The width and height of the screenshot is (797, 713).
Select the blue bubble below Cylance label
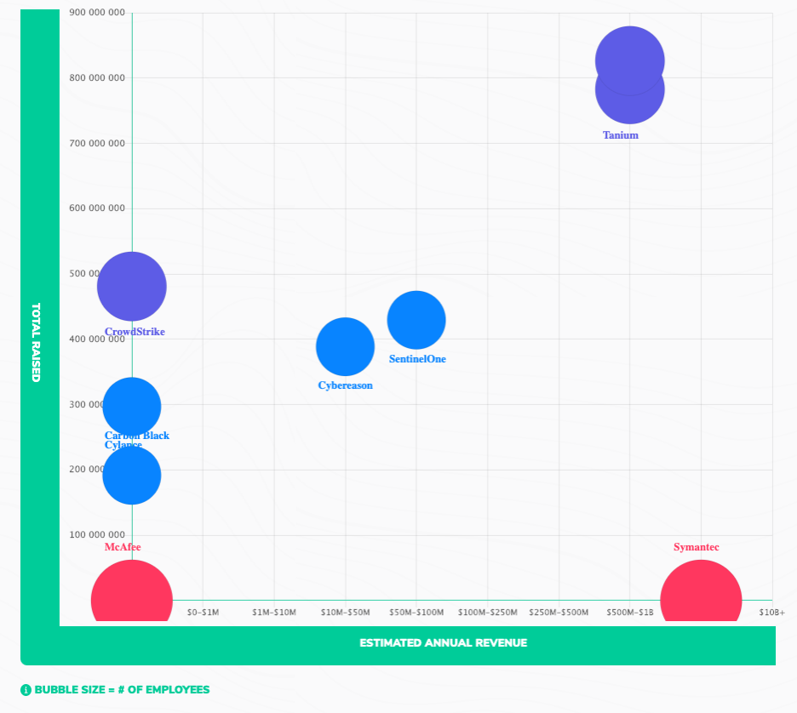point(132,475)
